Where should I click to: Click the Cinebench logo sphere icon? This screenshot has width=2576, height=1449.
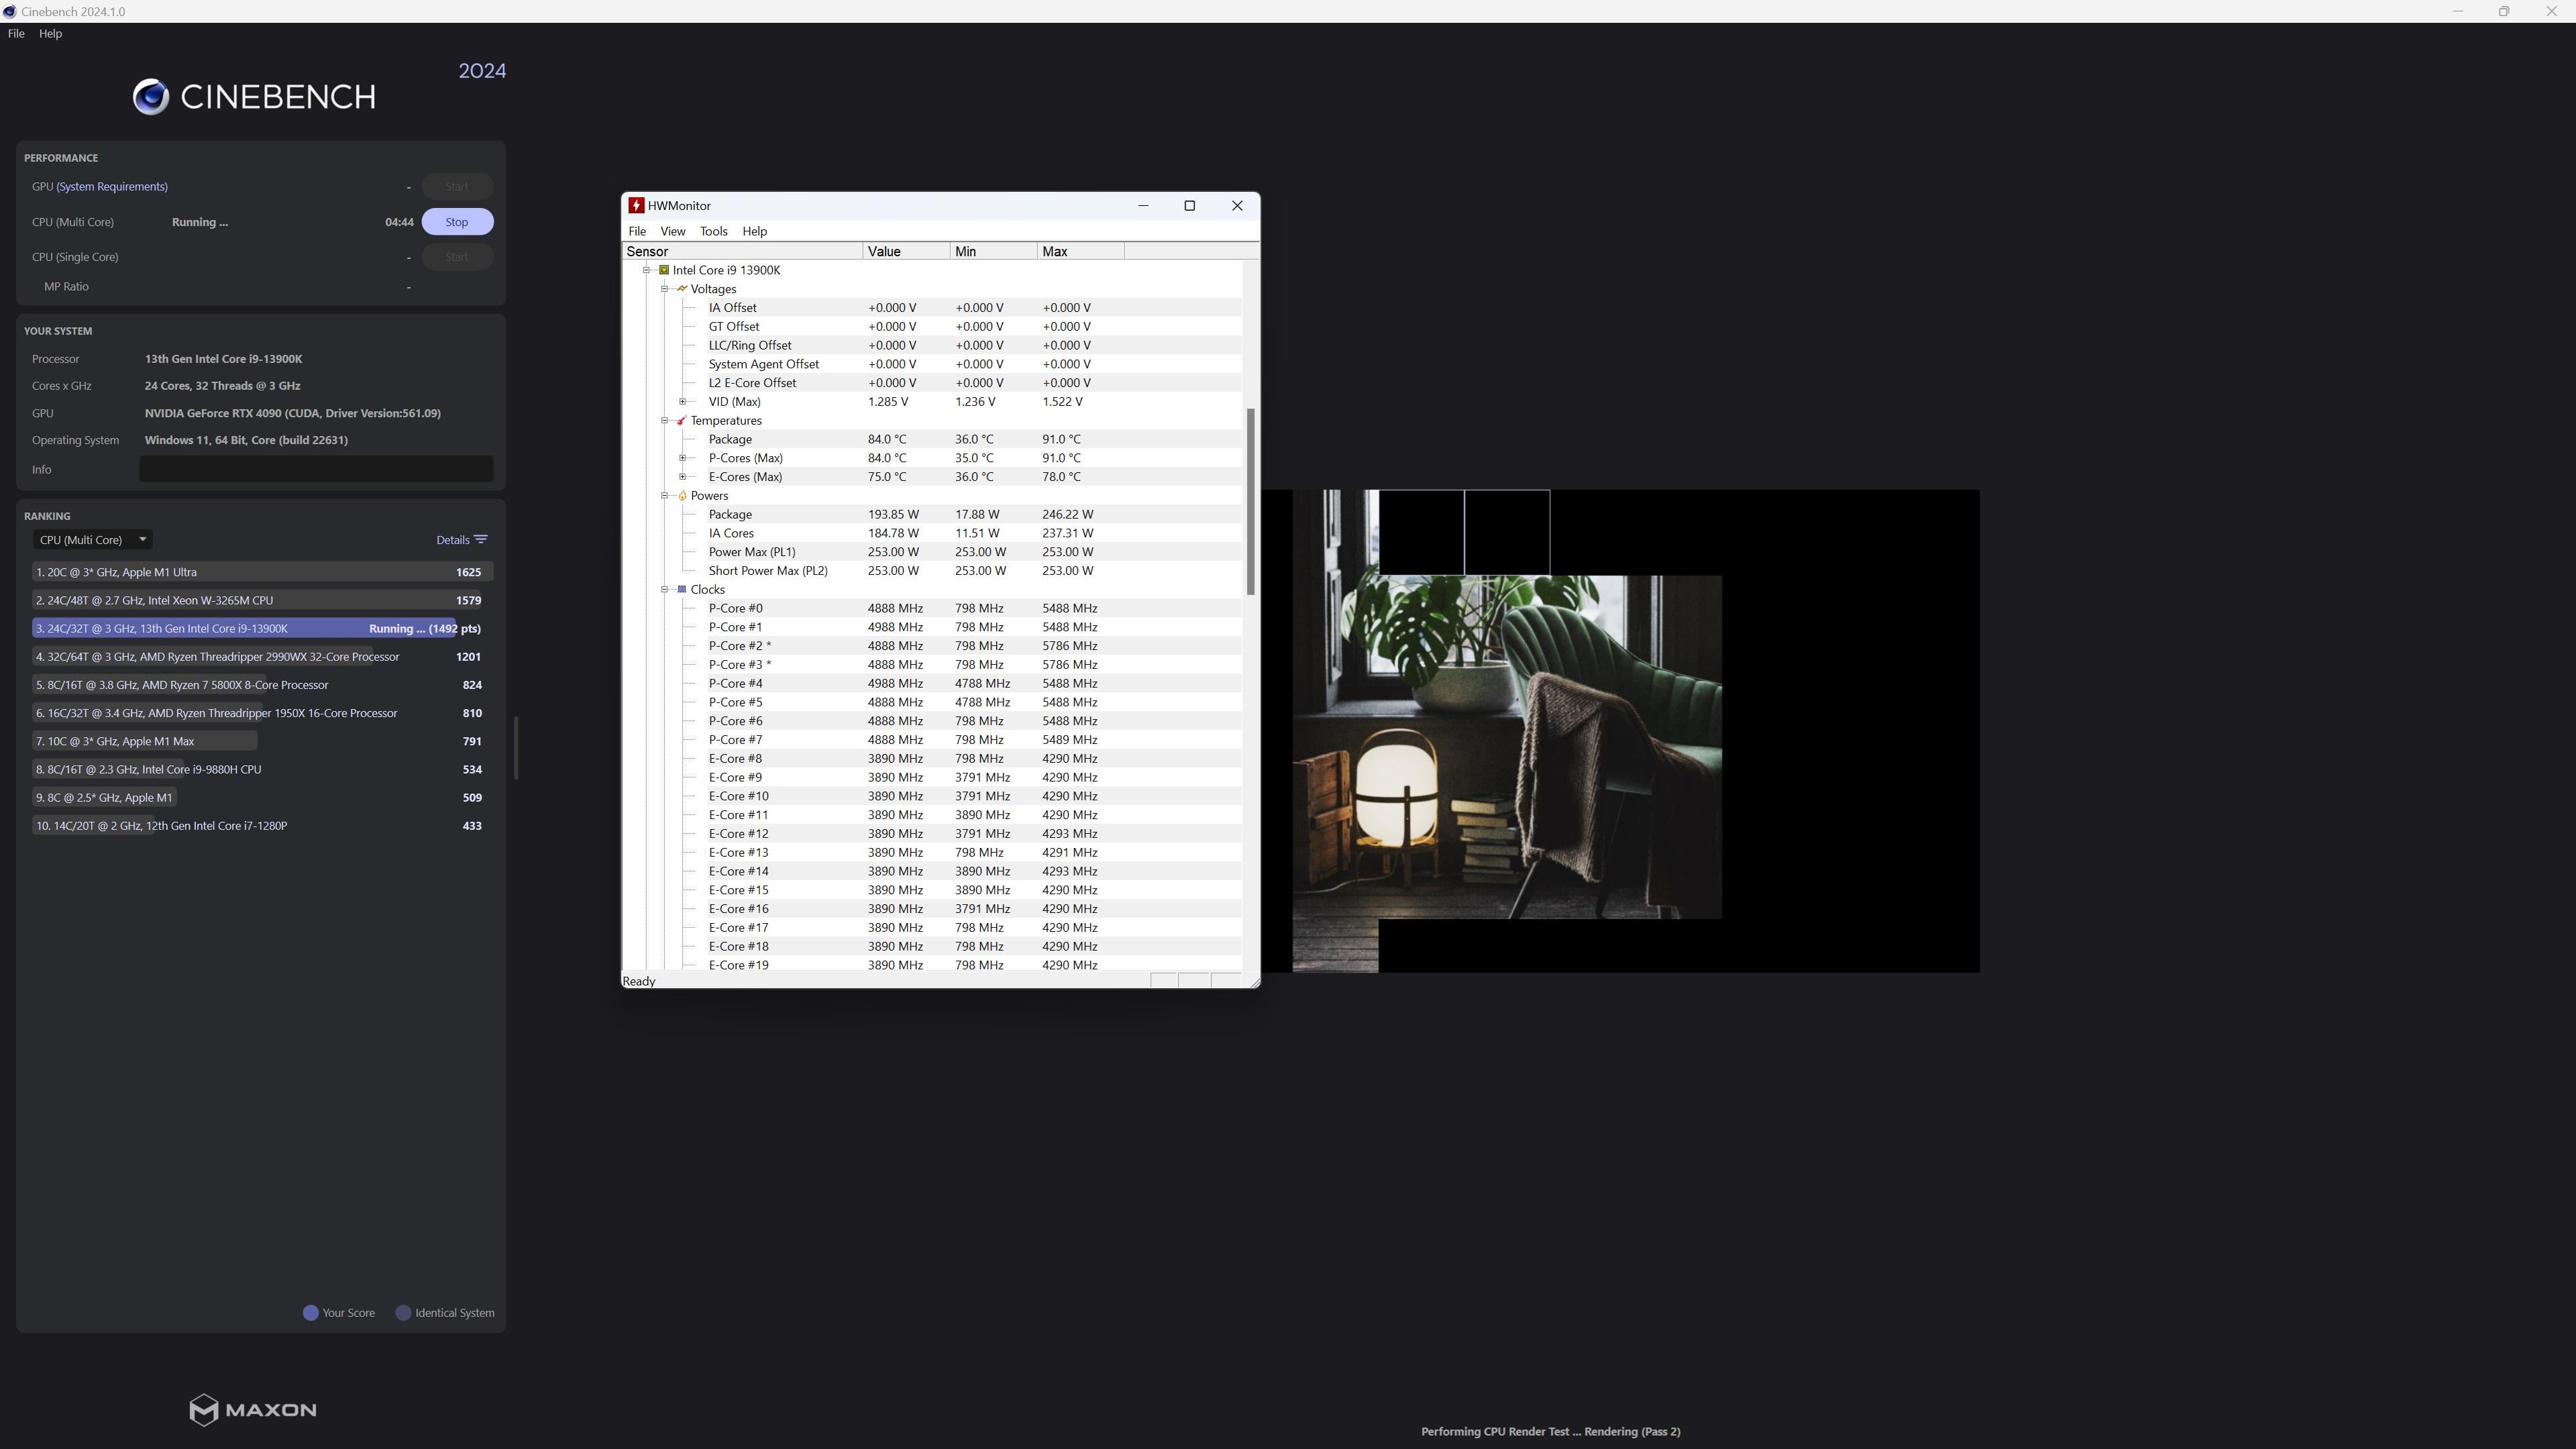(151, 97)
